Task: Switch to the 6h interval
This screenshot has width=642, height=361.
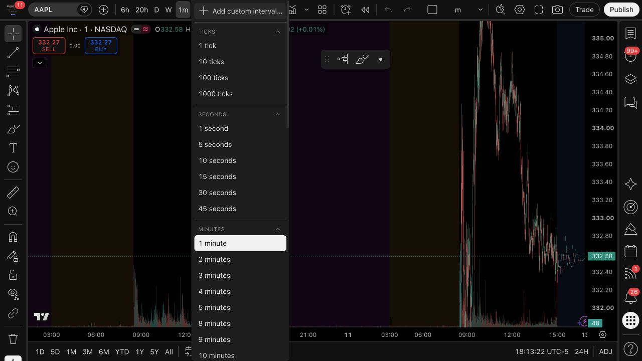Action: coord(125,10)
